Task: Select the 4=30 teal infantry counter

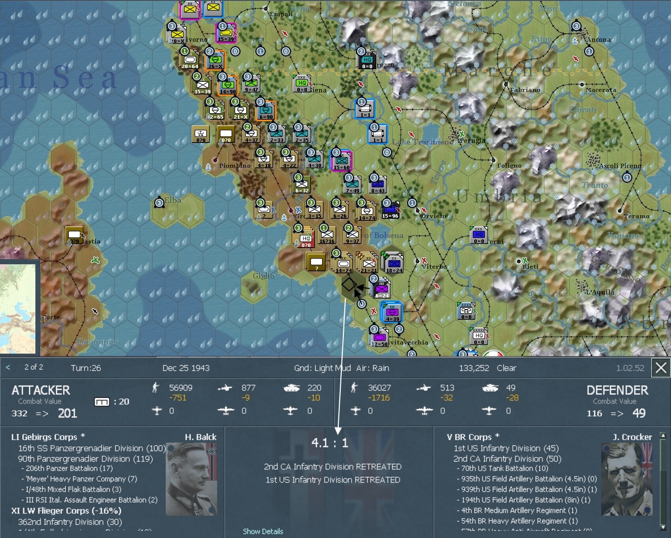Action: click(315, 159)
